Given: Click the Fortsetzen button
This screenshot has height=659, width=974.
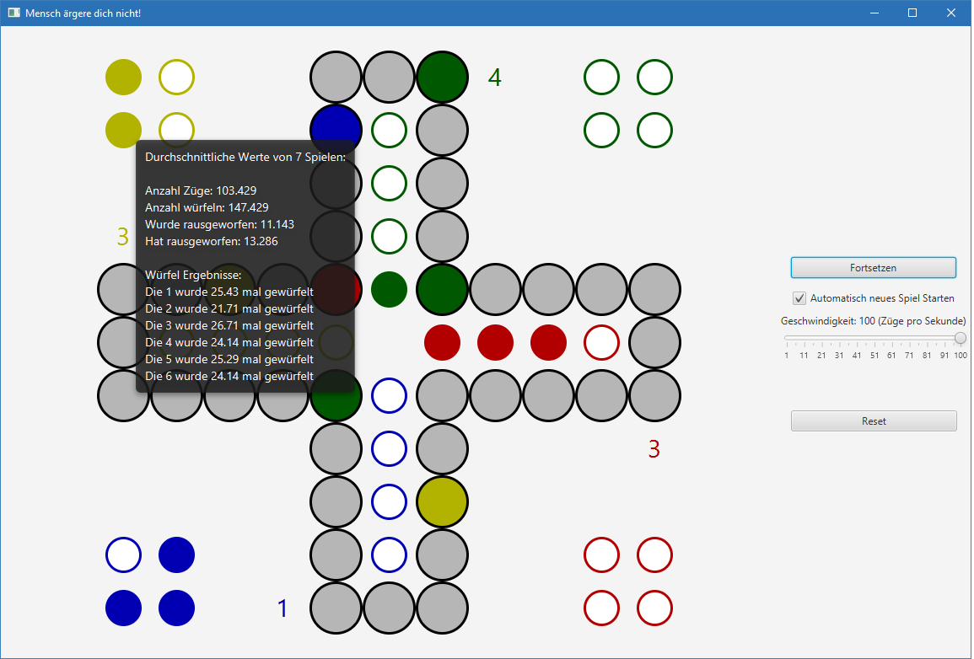Looking at the screenshot, I should click(873, 267).
